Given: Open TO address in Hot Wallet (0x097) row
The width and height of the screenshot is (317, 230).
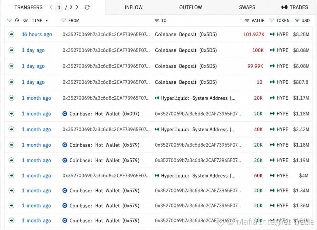Looking at the screenshot, I should coord(198,114).
